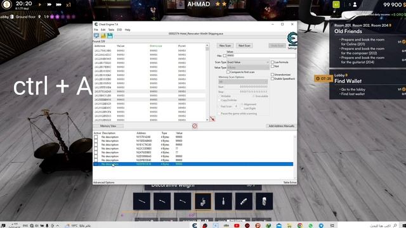The image size is (406, 228).
Task: Open the process list computer icon
Action: point(96,36)
